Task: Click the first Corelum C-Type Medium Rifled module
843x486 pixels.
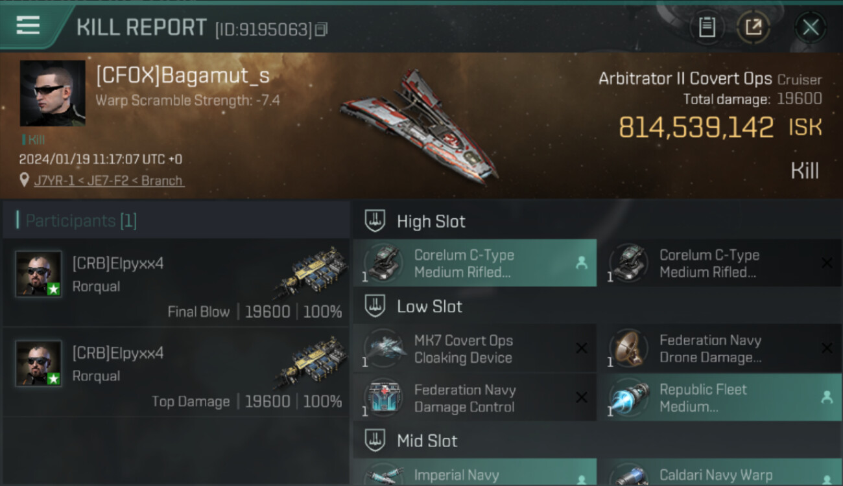Action: 475,263
